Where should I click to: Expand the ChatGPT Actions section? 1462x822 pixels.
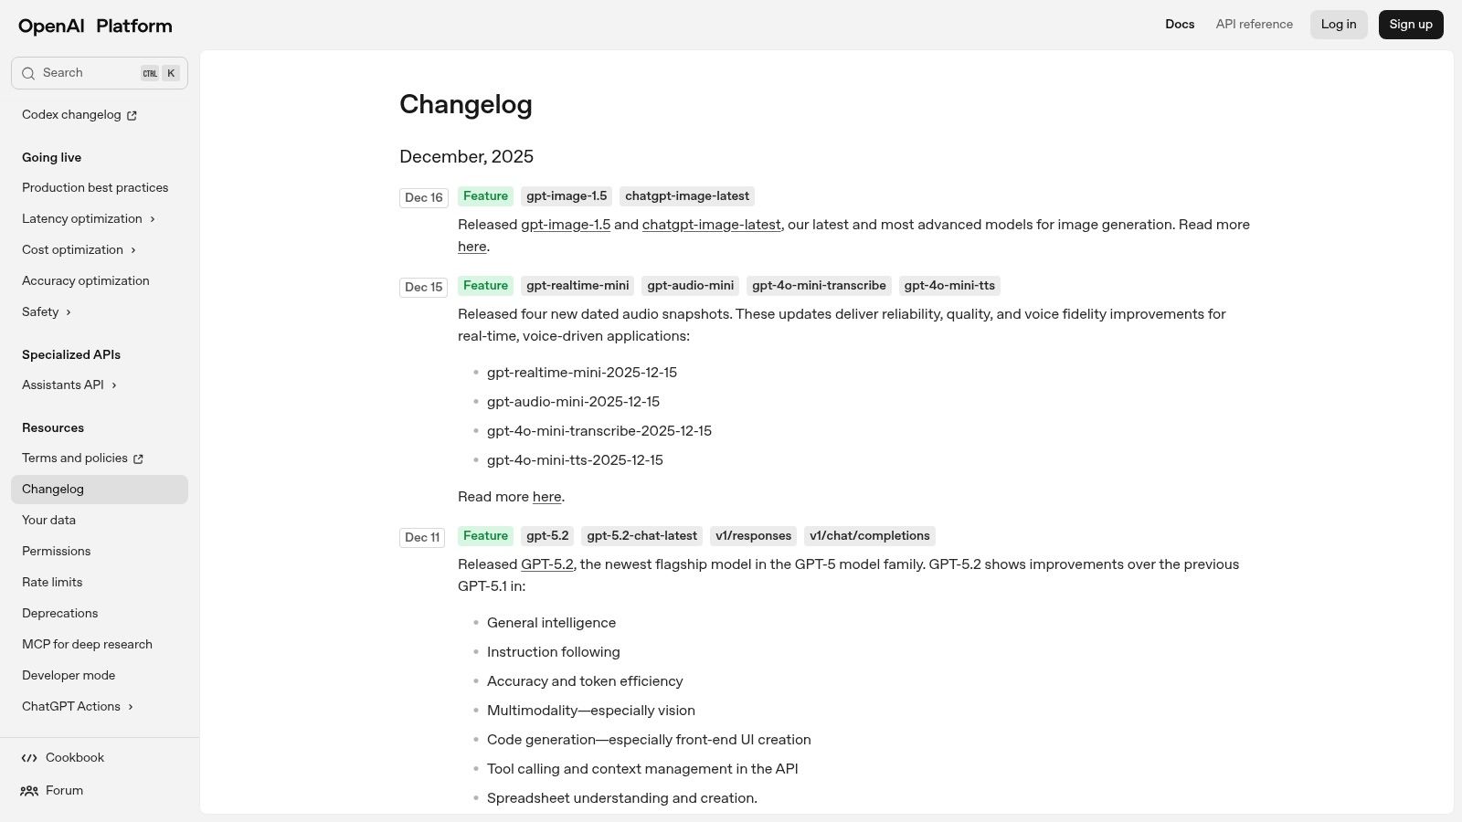(130, 706)
